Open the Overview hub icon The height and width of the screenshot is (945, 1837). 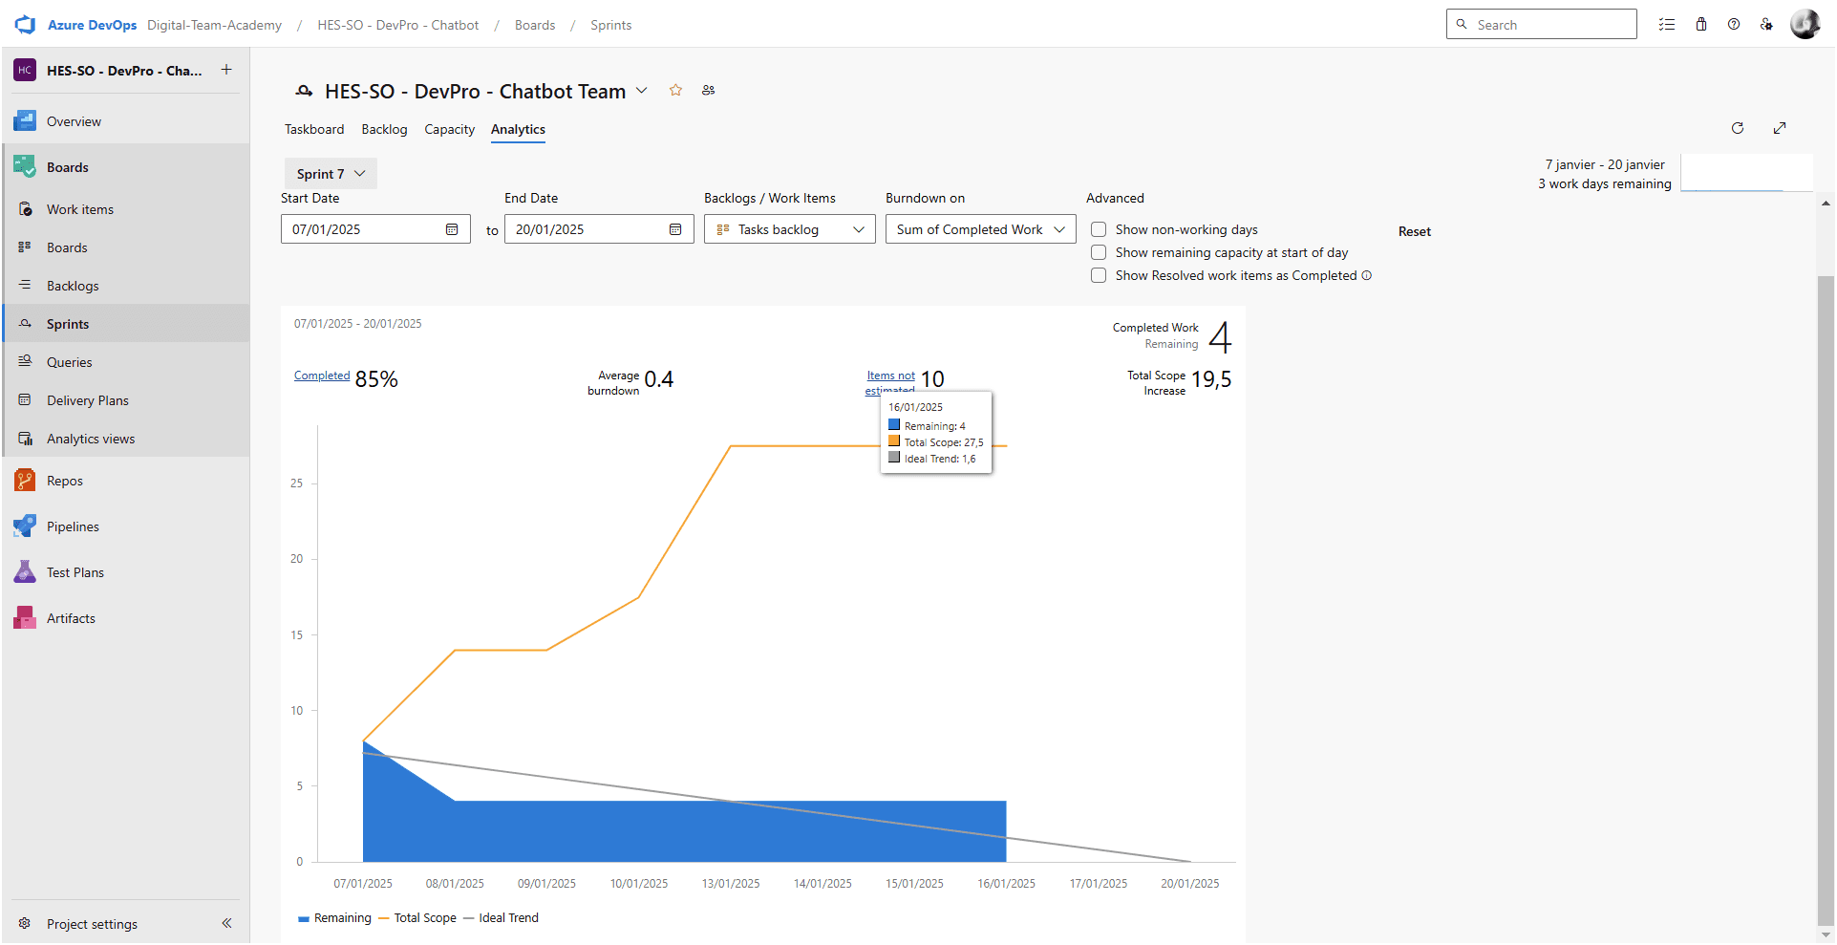pyautogui.click(x=25, y=121)
